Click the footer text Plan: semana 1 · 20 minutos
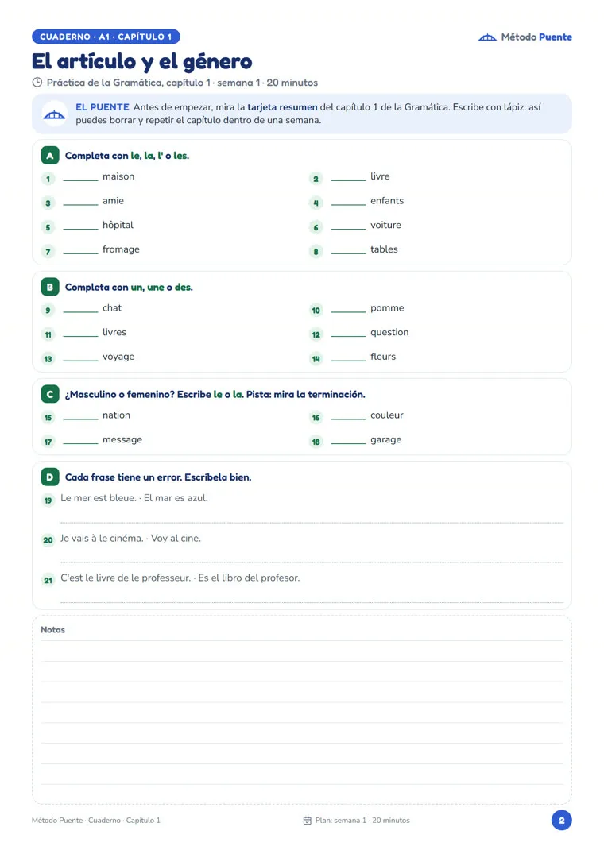 pos(362,820)
